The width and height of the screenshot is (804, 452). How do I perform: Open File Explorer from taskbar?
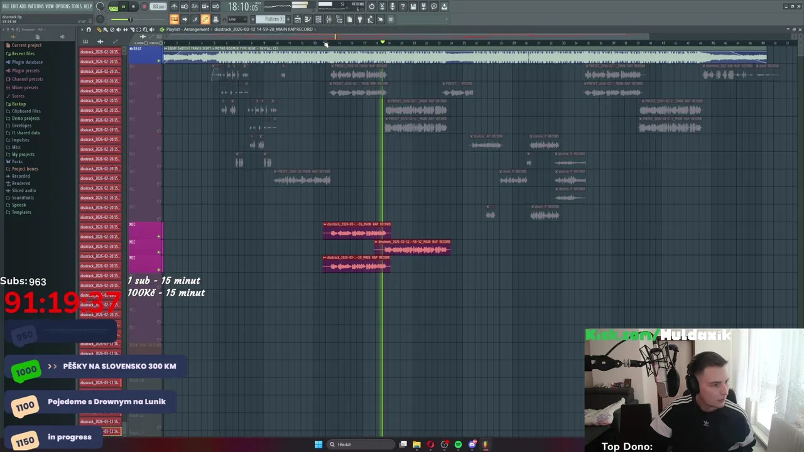[x=416, y=444]
